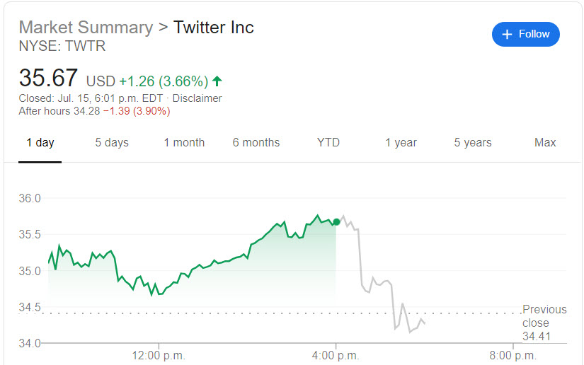
Task: Select the YTD tab
Action: click(x=328, y=143)
